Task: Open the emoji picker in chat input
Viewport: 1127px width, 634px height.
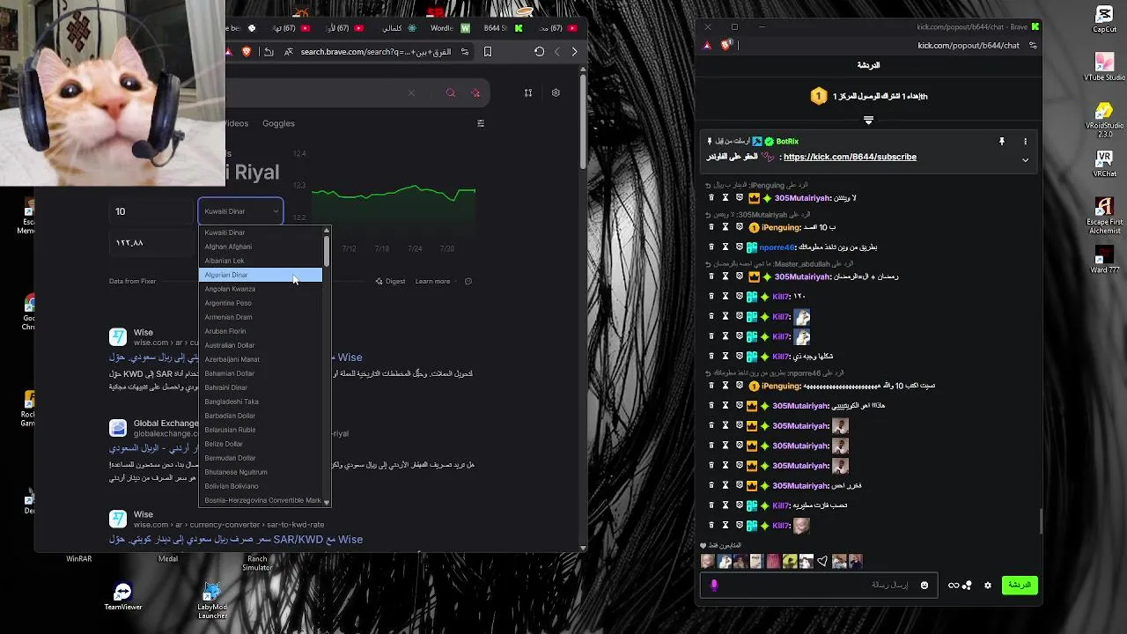Action: pyautogui.click(x=924, y=585)
